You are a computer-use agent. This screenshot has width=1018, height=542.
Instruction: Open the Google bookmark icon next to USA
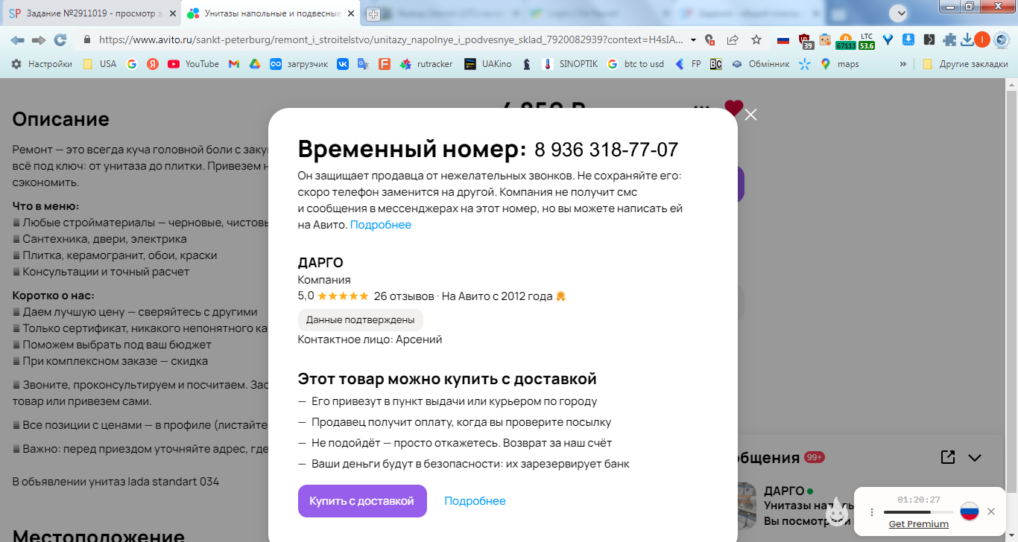click(132, 64)
